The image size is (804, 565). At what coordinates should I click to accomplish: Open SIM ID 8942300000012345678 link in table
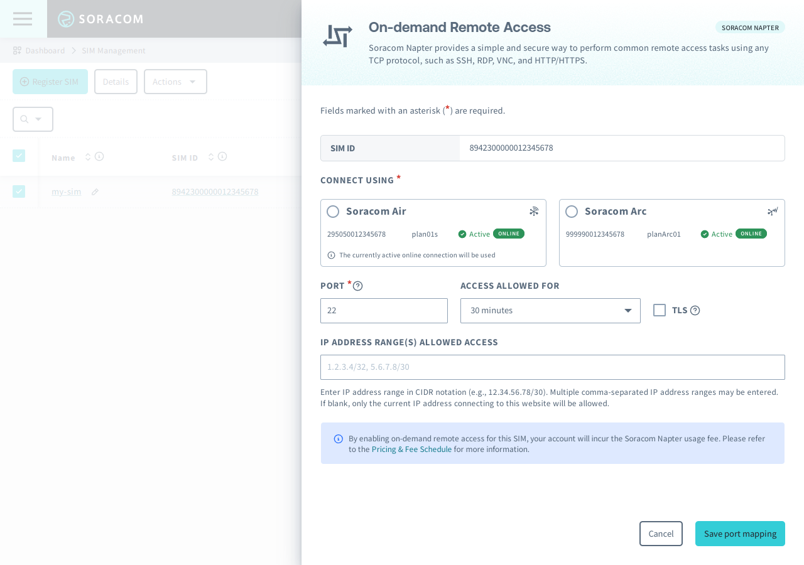pos(215,191)
